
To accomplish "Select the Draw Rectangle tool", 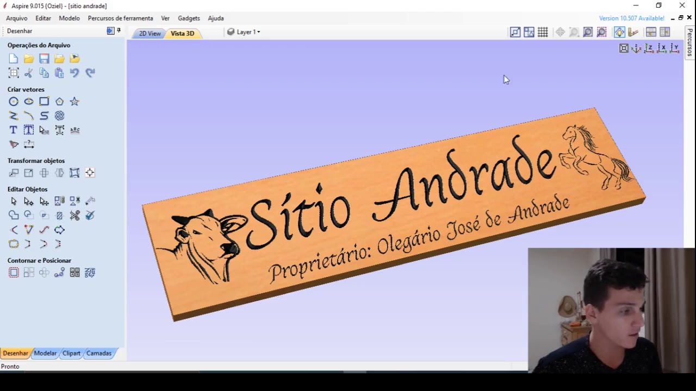I will point(44,102).
